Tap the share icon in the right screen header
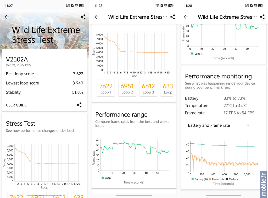This screenshot has height=198, width=268. (x=262, y=17)
